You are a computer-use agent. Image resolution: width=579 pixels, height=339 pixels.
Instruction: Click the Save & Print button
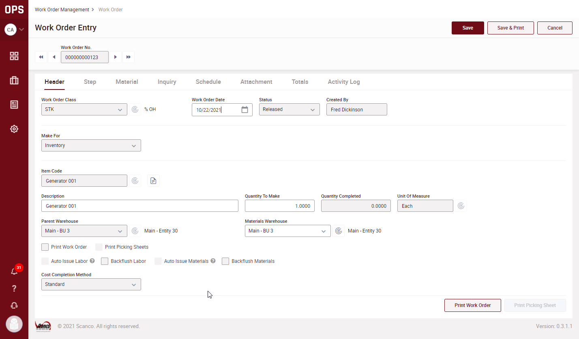[510, 28]
